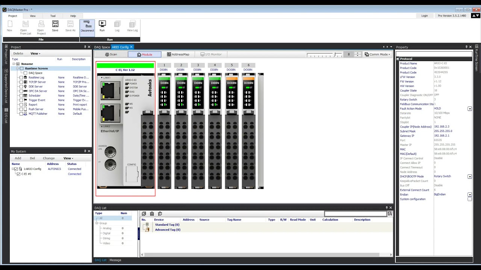Open the Fault Action Mode dropdown
481x270 pixels.
(469, 109)
